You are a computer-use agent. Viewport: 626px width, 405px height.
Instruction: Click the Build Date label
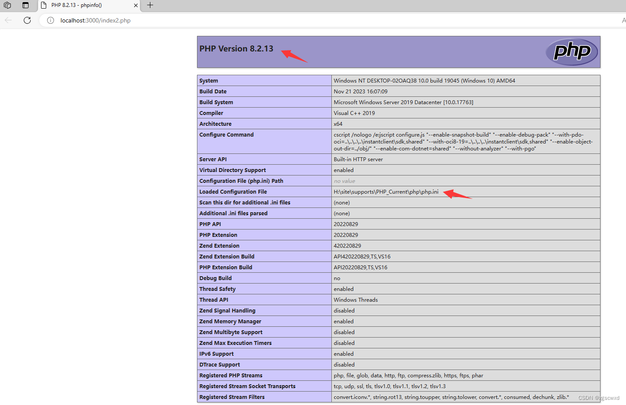pyautogui.click(x=213, y=92)
